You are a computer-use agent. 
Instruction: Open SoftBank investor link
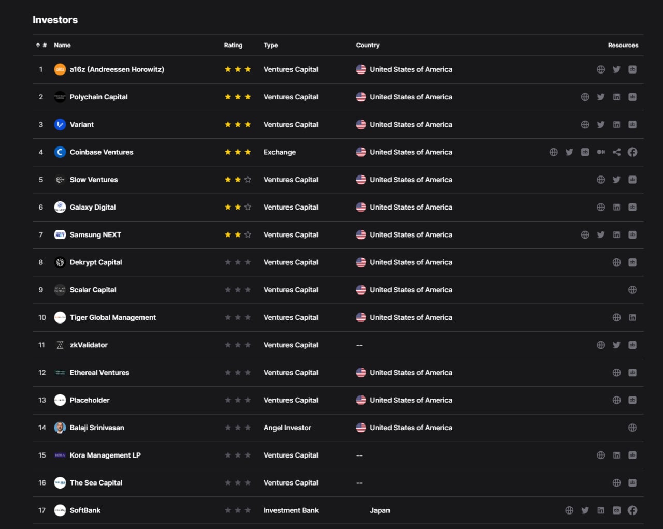tap(85, 510)
